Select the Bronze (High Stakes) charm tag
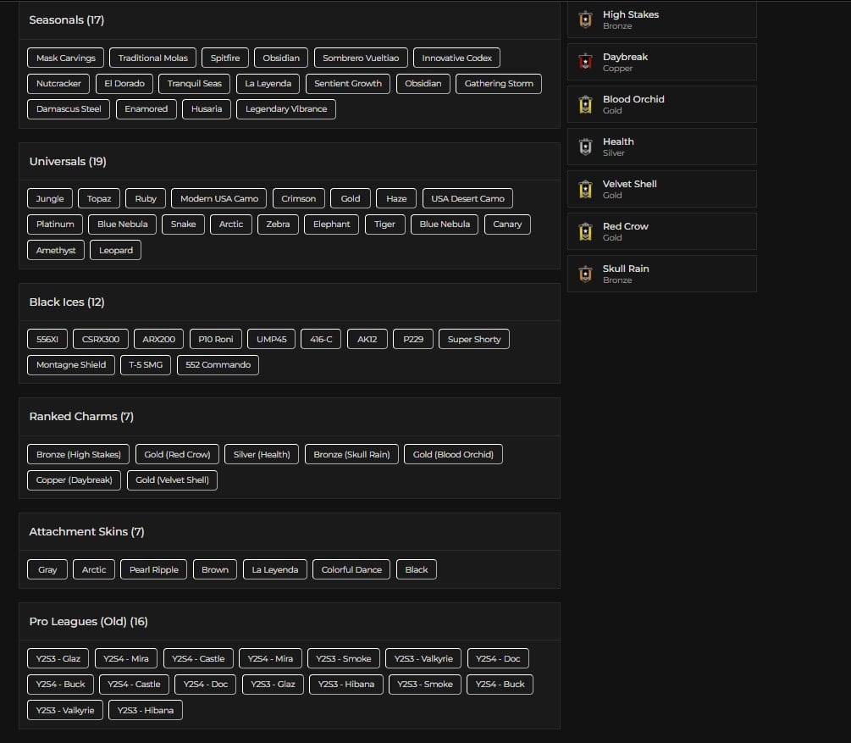The image size is (851, 743). [78, 454]
